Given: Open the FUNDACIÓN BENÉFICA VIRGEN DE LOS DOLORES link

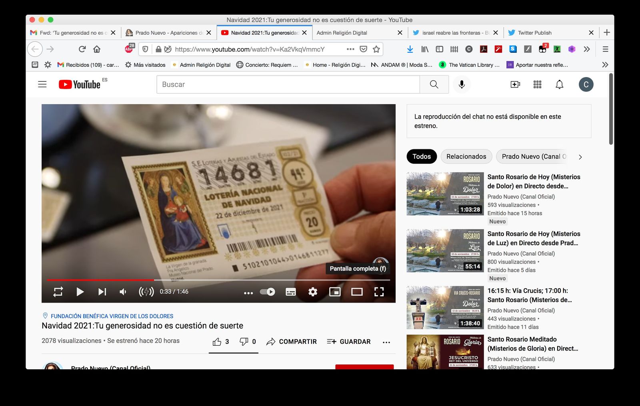Looking at the screenshot, I should coord(111,316).
